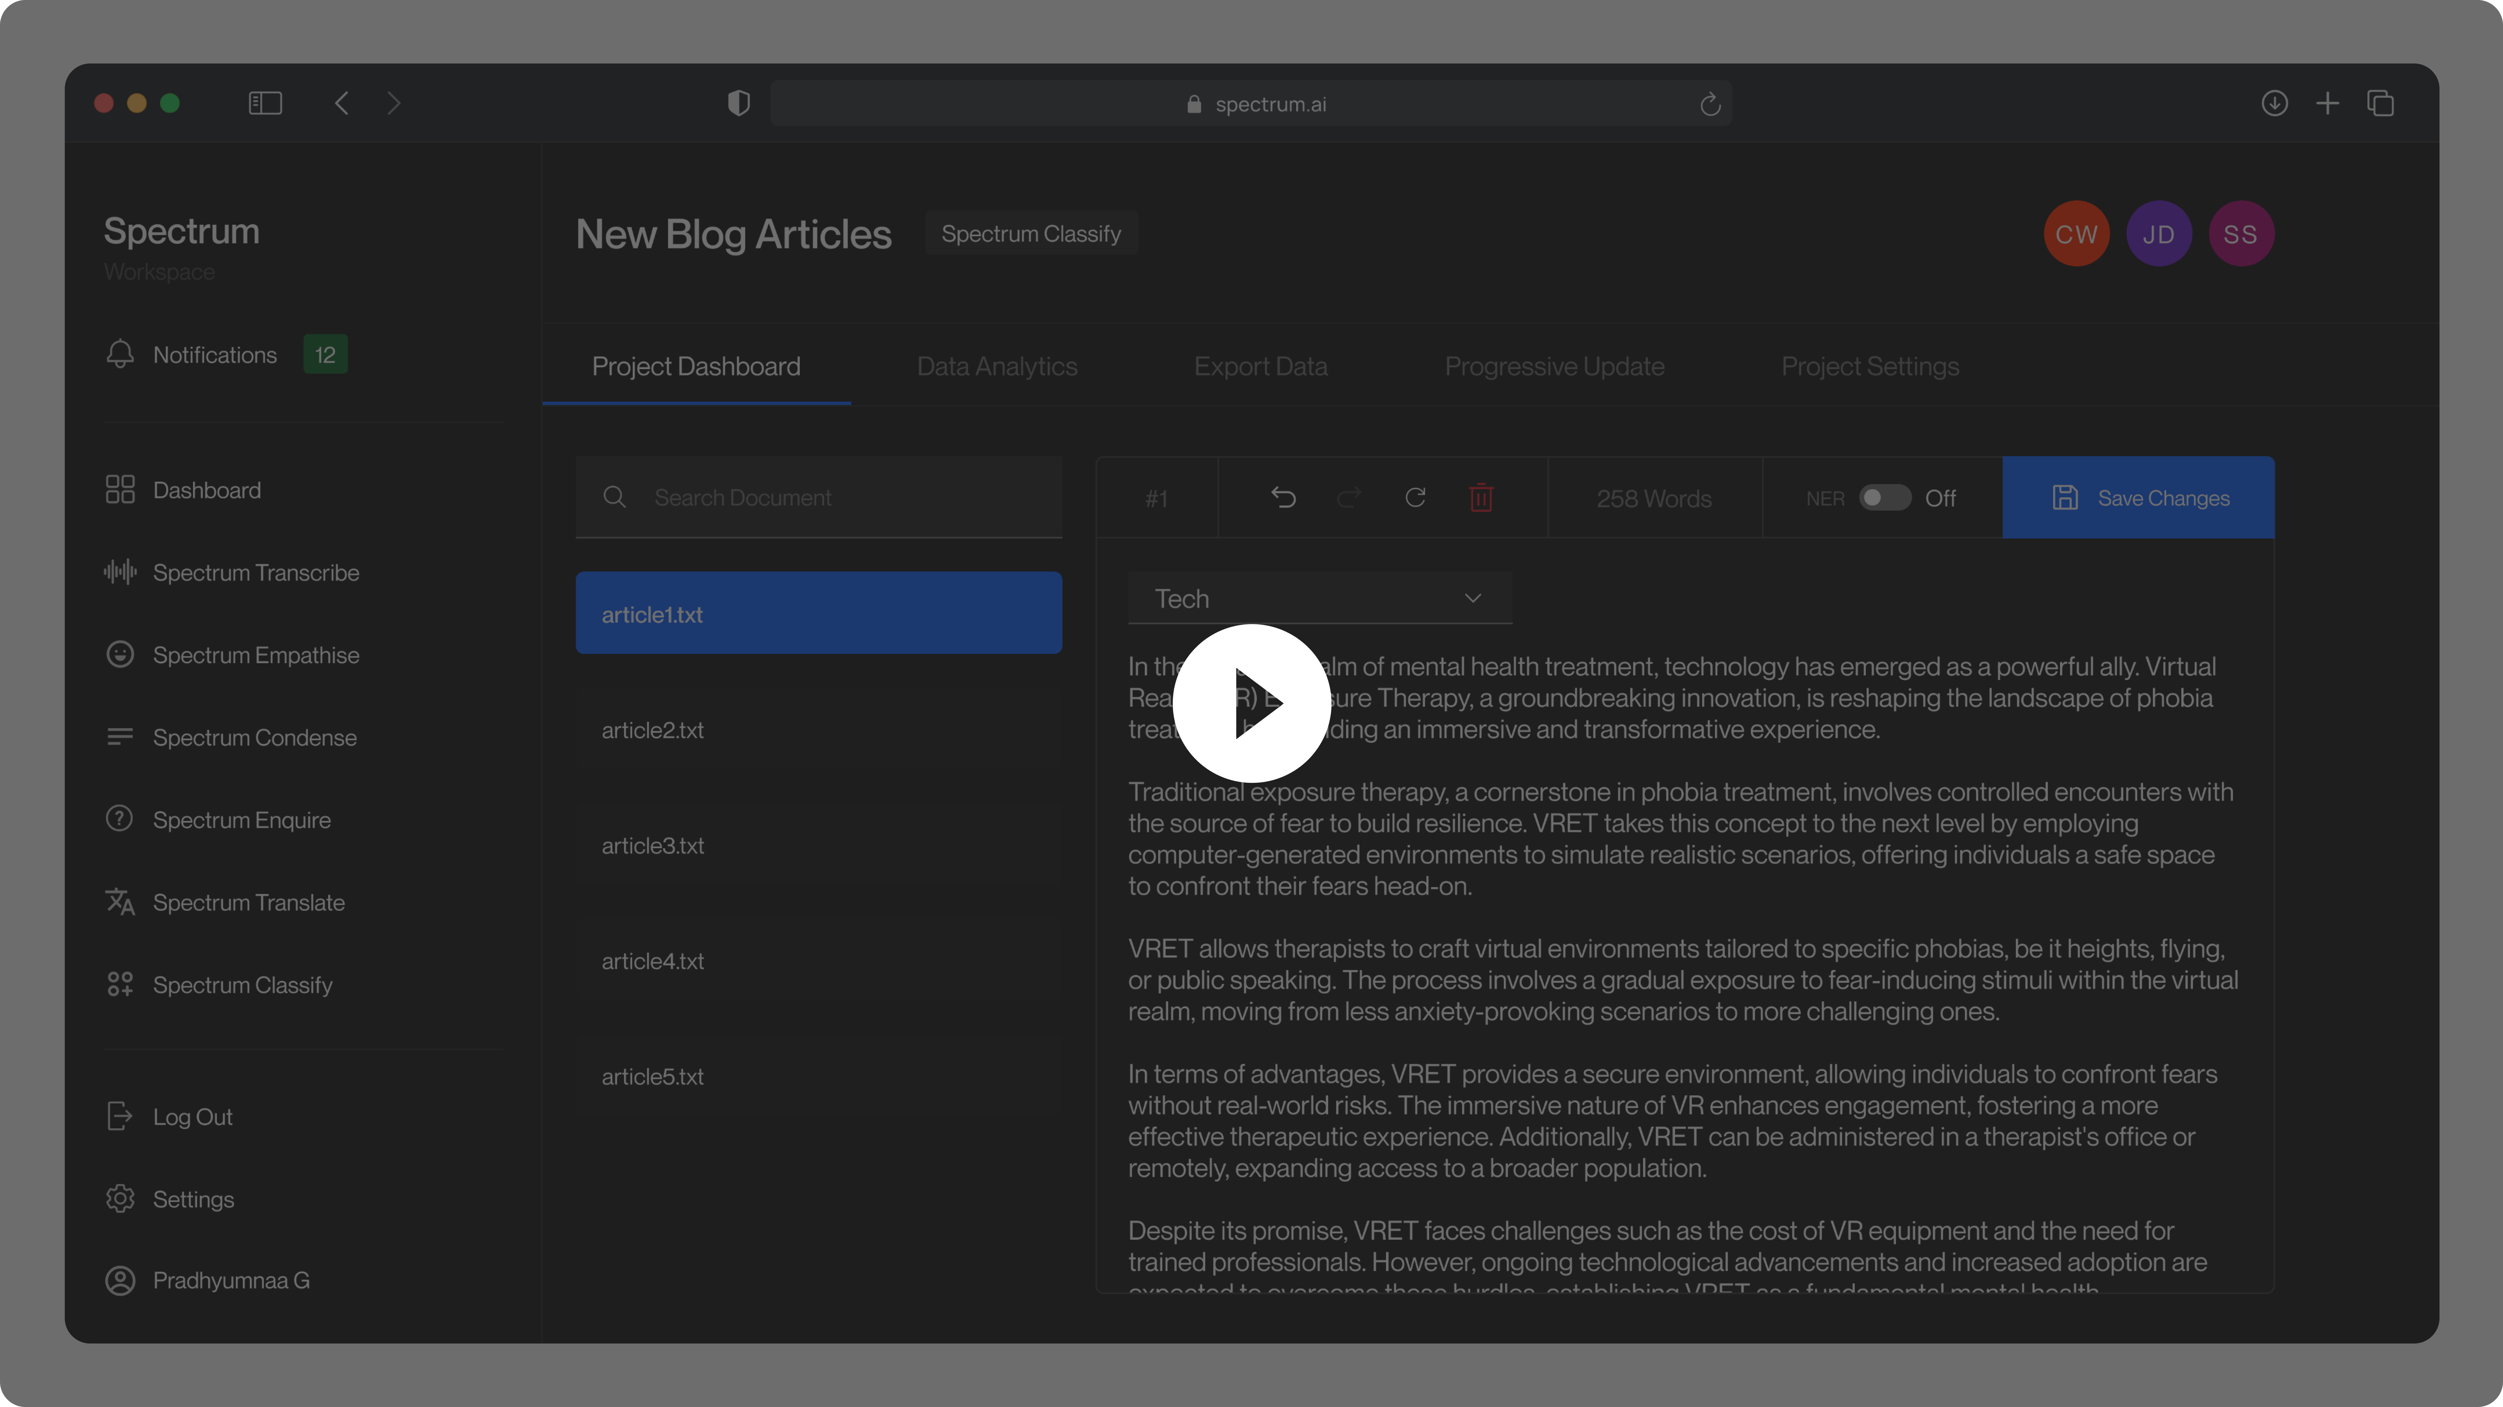Click the CW collaborator avatar
This screenshot has height=1407, width=2503.
tap(2076, 233)
